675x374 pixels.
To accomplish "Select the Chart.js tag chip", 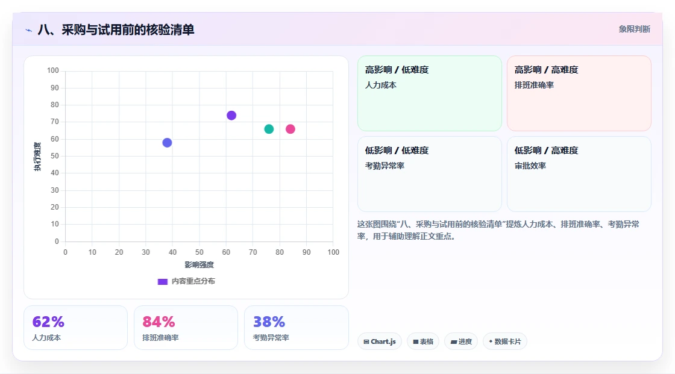I will (380, 341).
